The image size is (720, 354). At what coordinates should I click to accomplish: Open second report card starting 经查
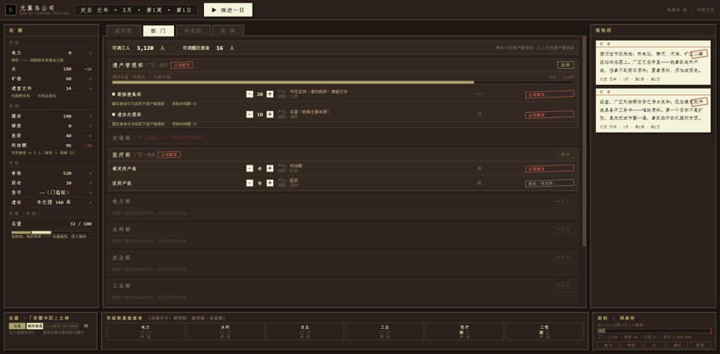[653, 111]
